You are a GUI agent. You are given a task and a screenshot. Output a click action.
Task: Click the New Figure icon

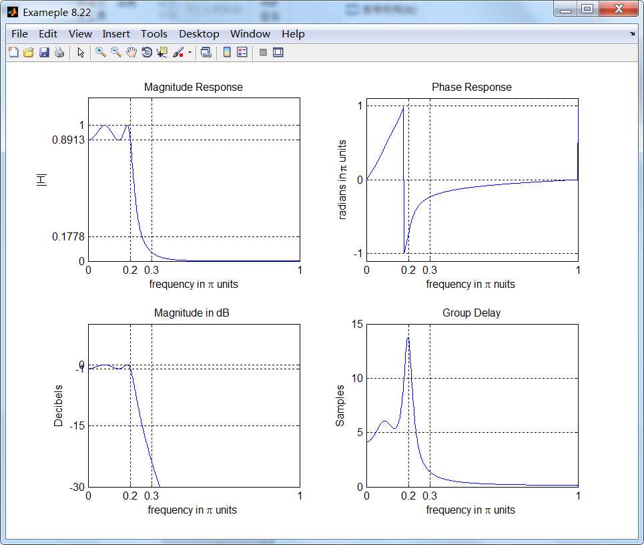13,52
